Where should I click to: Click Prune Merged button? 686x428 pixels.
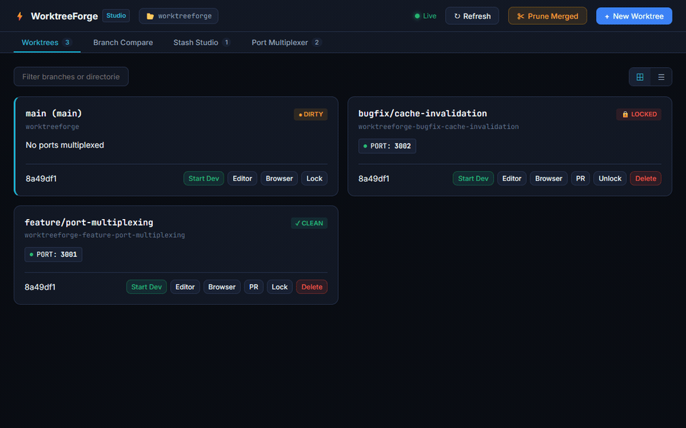point(547,16)
